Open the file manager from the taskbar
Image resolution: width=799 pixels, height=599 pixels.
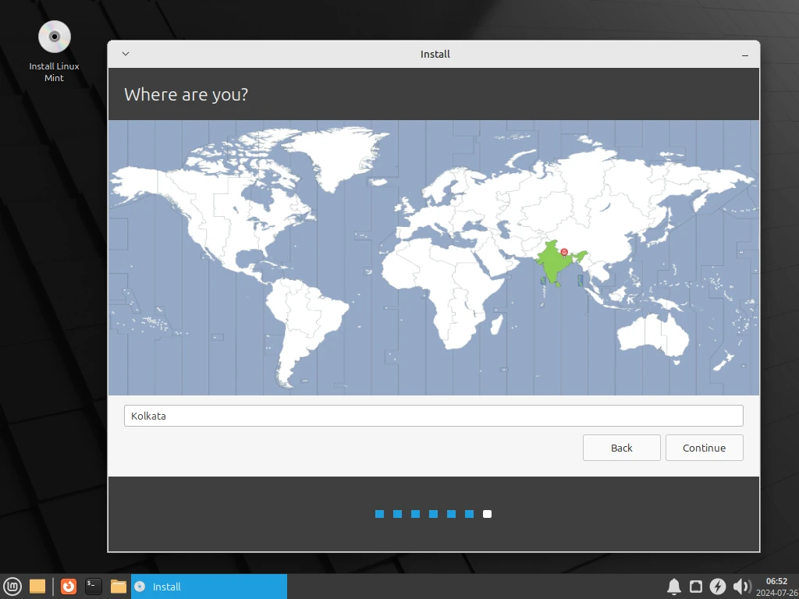pos(119,587)
